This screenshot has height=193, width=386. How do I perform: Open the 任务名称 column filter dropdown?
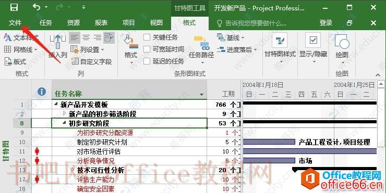(x=202, y=94)
